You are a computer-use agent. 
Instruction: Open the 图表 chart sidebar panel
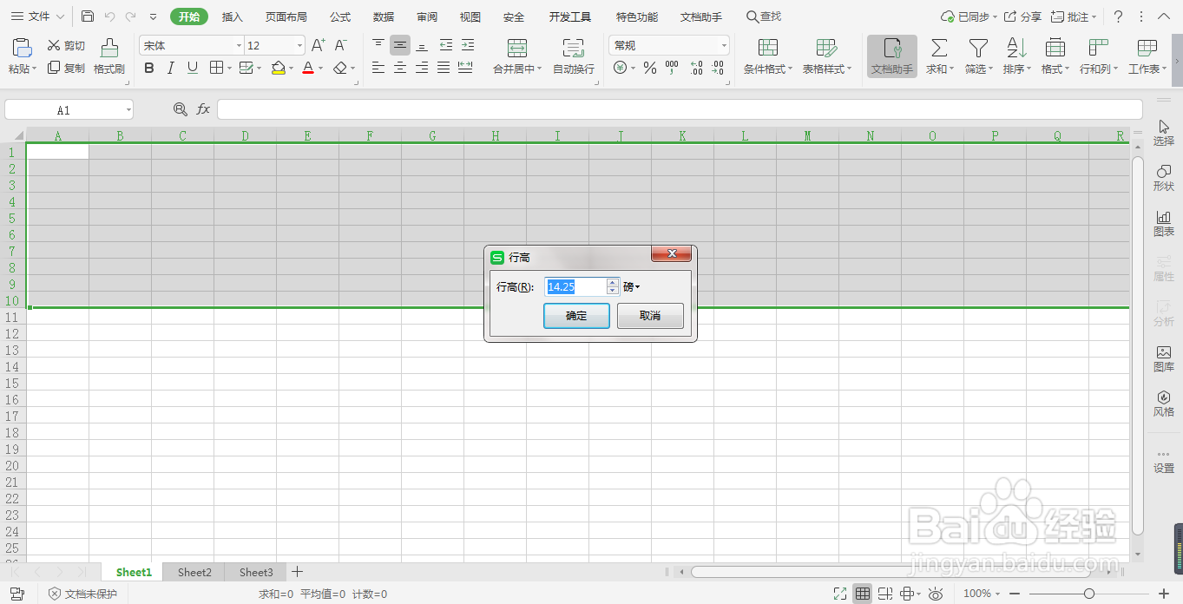tap(1164, 223)
